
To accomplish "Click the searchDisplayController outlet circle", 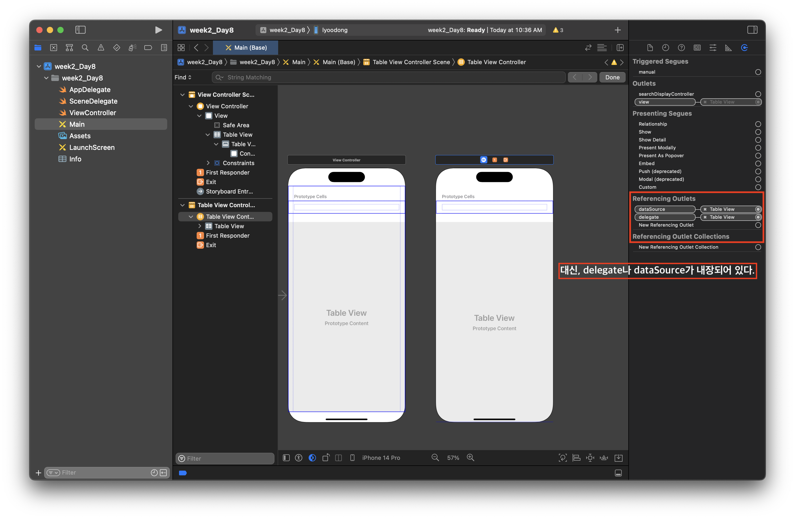I will pyautogui.click(x=758, y=94).
